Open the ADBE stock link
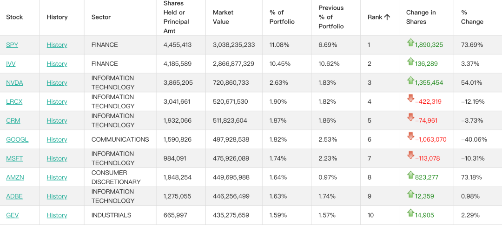Image resolution: width=502 pixels, height=225 pixels. (x=14, y=196)
